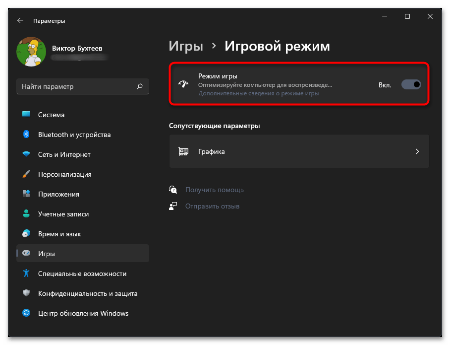Open the Виктор Бухтеев account name
Viewport: 450px width, 345px height.
(x=77, y=48)
